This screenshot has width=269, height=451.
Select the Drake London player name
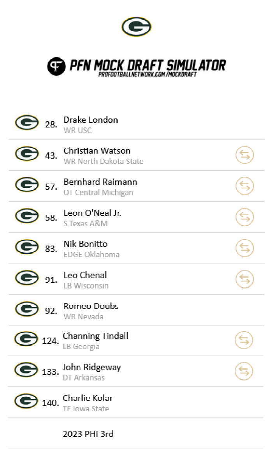(x=91, y=120)
